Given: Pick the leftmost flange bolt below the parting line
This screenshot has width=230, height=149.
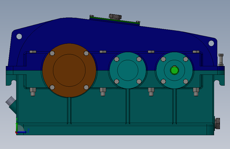Looking at the screenshot, I should point(33,92).
